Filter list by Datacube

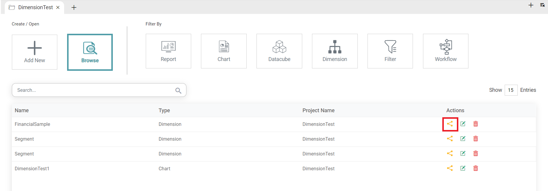point(279,51)
